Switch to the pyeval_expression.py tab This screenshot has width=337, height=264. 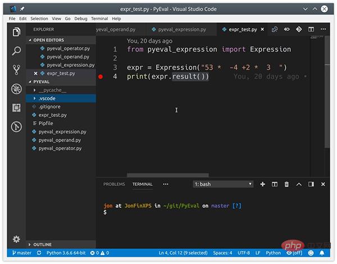[x=181, y=29]
